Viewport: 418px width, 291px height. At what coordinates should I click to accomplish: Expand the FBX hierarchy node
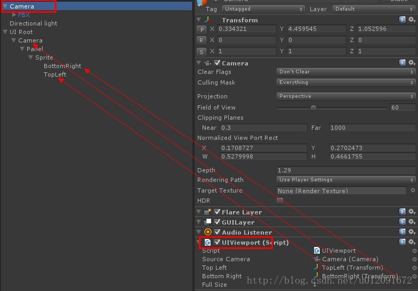click(x=14, y=15)
